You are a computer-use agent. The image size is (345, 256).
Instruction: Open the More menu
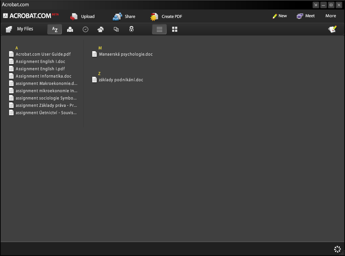(x=331, y=16)
